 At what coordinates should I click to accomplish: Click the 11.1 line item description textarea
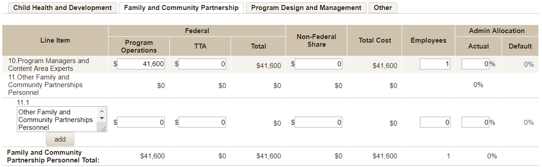(x=58, y=119)
